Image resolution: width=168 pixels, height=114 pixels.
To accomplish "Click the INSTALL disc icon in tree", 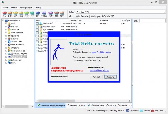I will pos(9,27).
